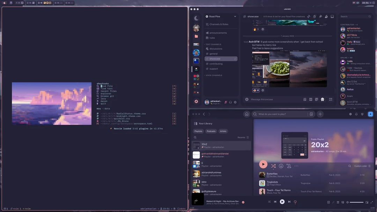
Task: Toggle shuffle in the bottom player bar
Action: click(x=269, y=202)
